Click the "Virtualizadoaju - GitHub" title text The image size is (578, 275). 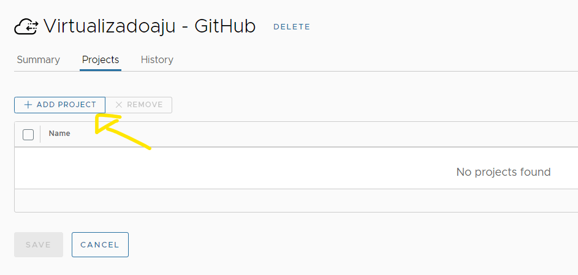[150, 27]
